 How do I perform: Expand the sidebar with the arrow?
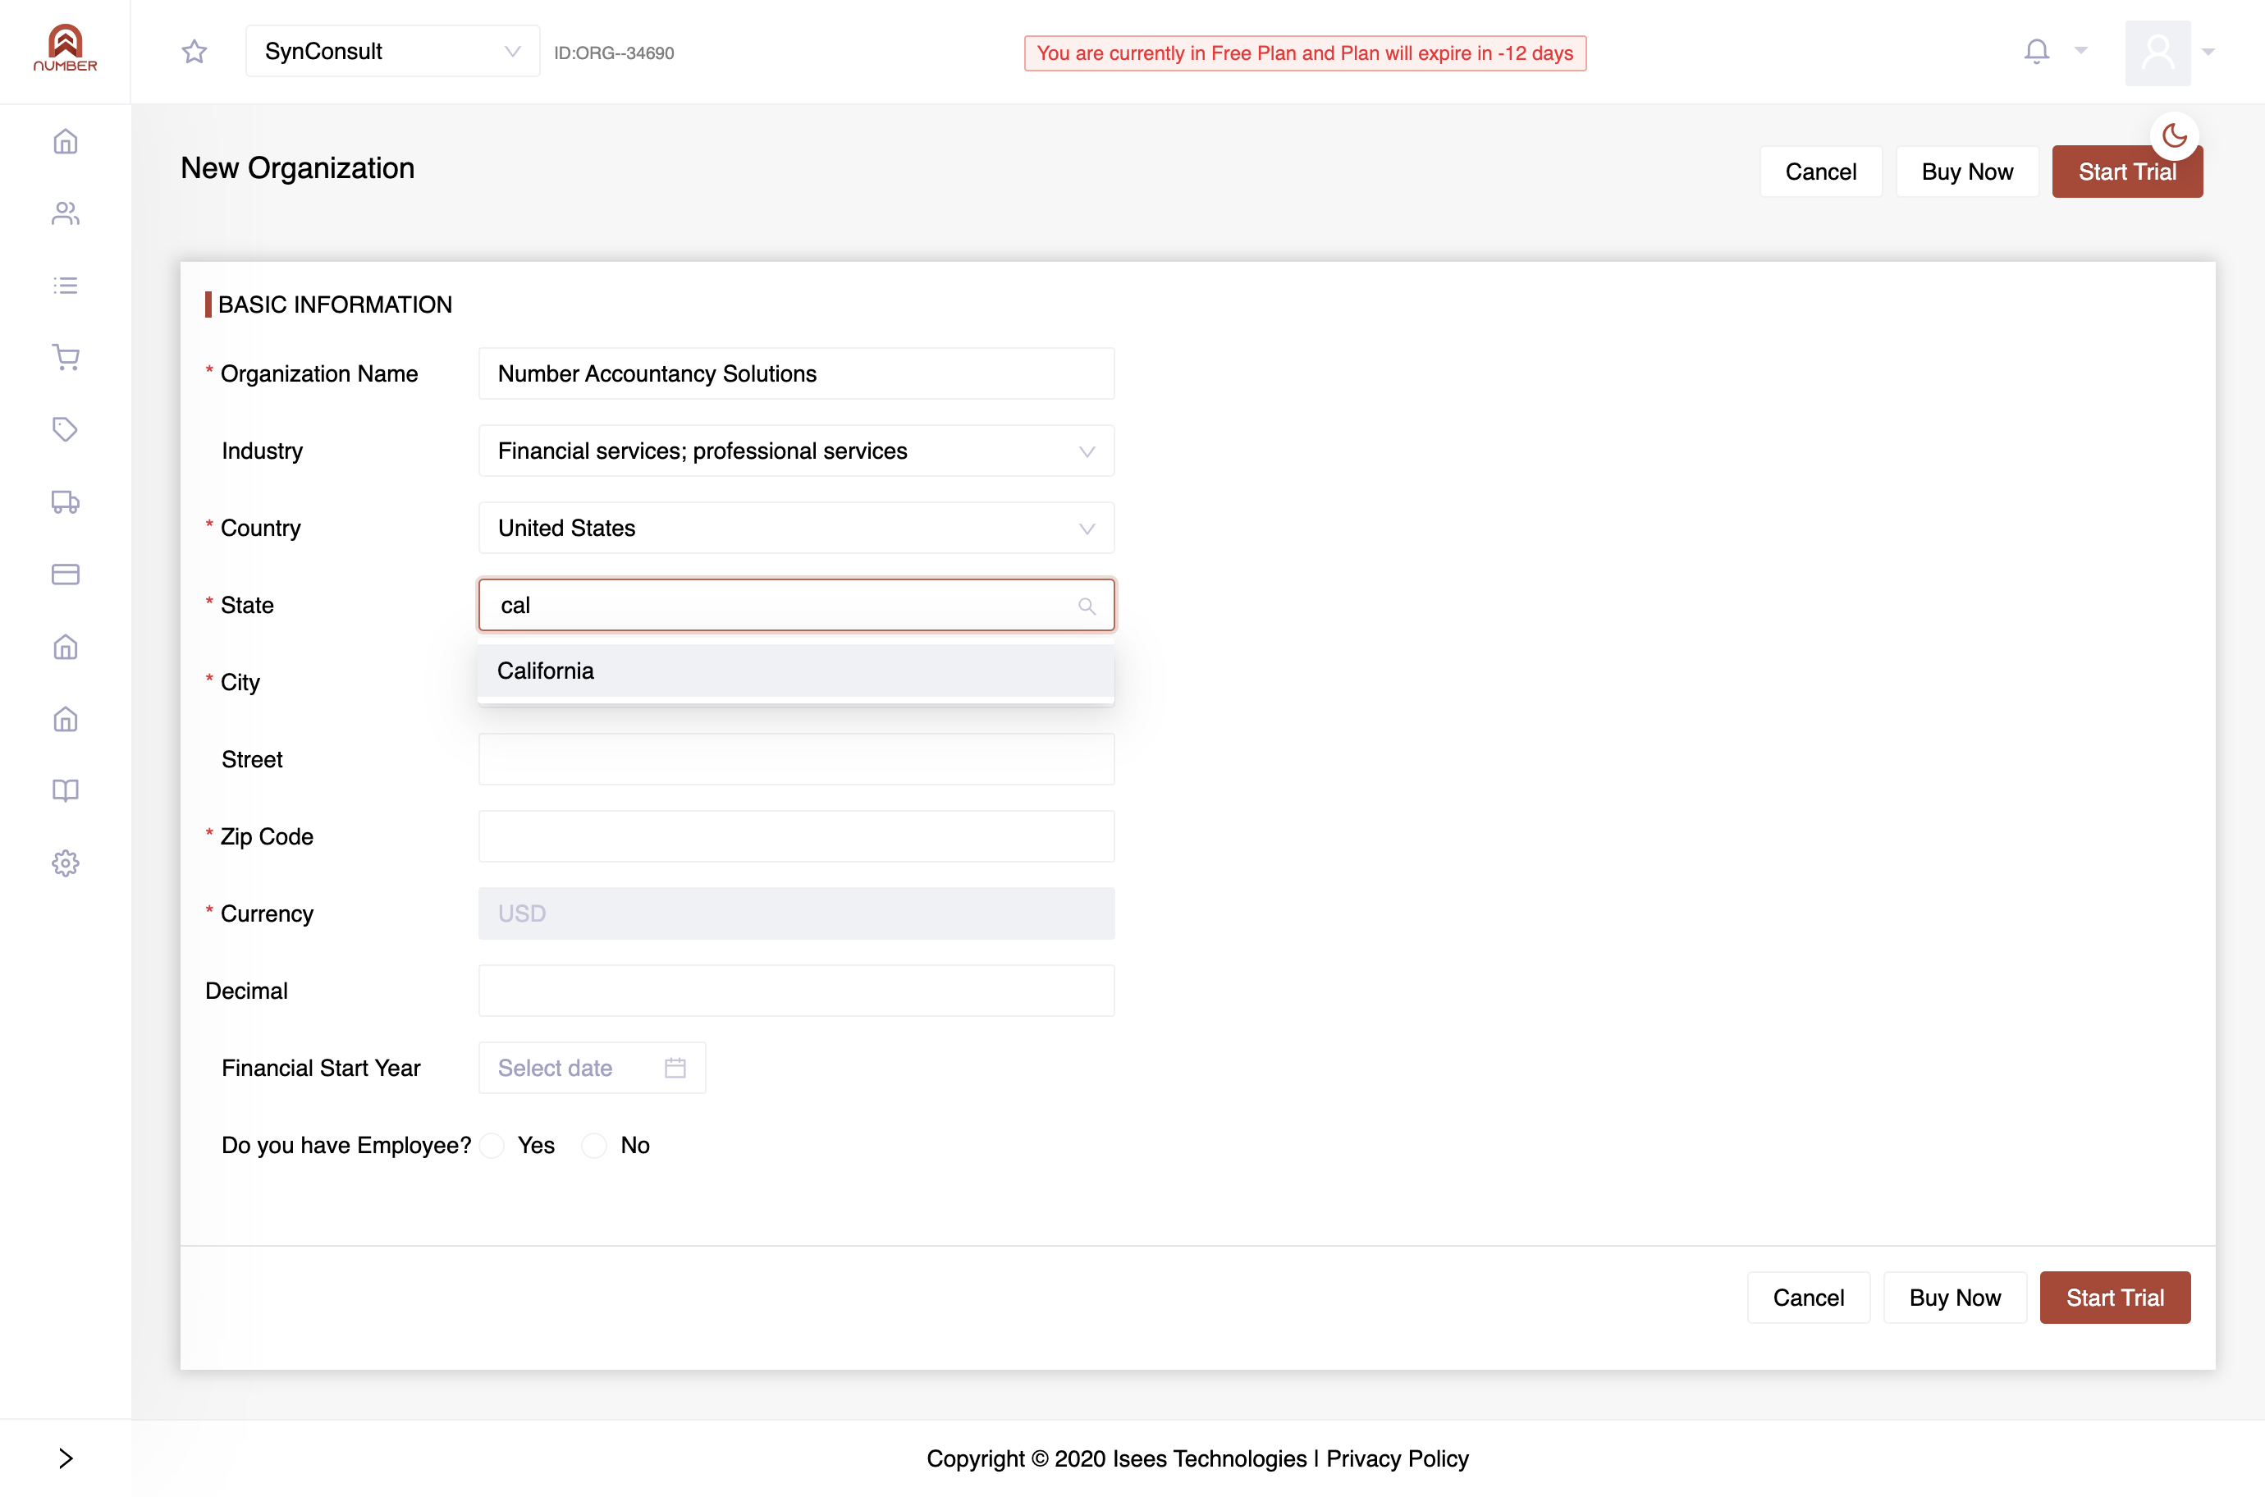coord(65,1458)
